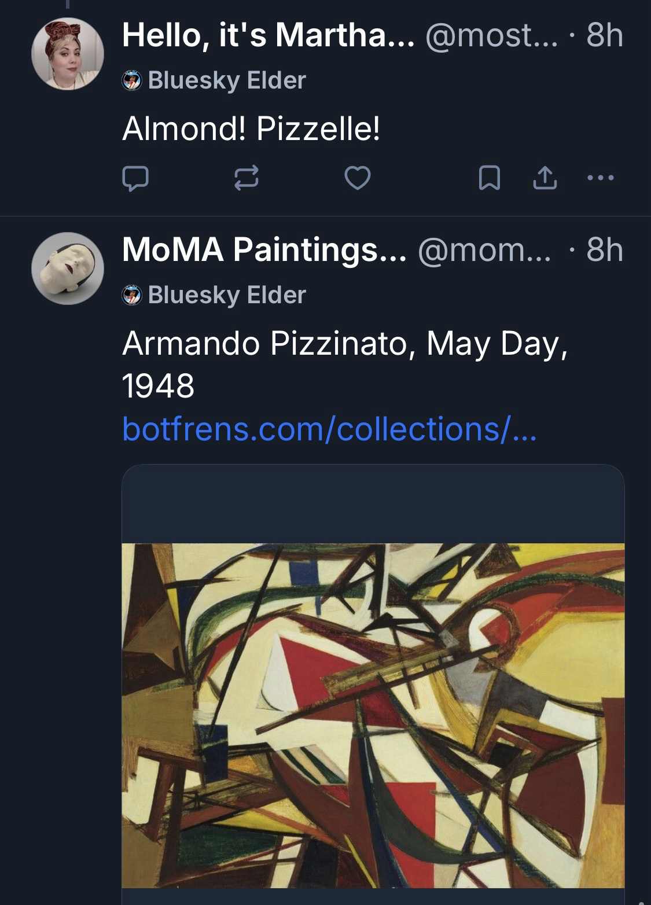This screenshot has height=905, width=651.
Task: Open the 8h timestamp on MoMA post
Action: (604, 250)
